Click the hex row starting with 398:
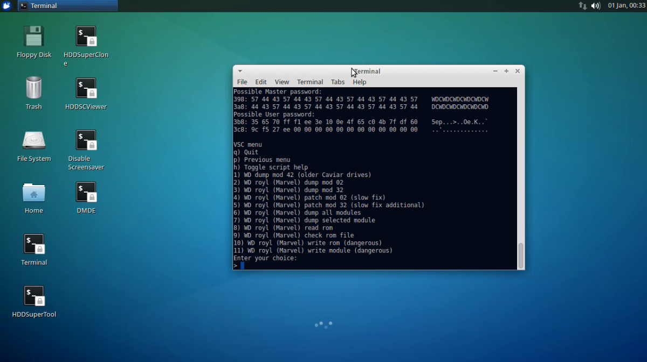 point(361,100)
